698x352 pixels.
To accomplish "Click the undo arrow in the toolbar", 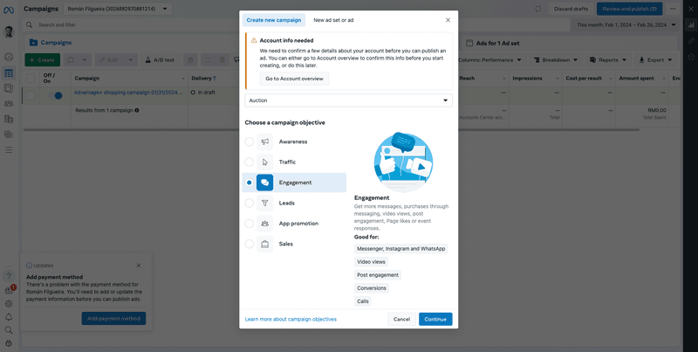I will pyautogui.click(x=208, y=59).
